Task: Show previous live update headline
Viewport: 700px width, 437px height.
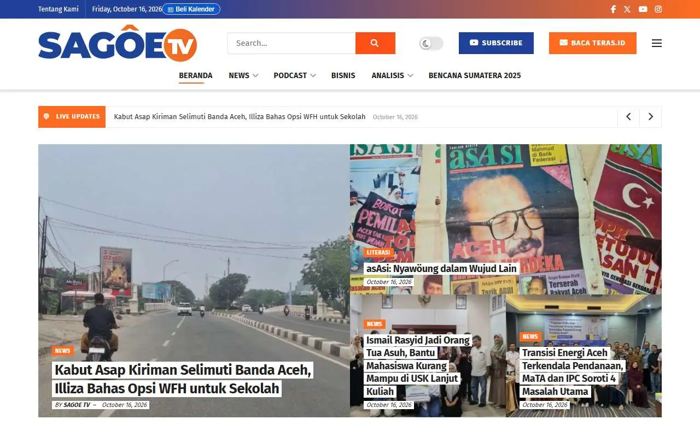Action: [628, 117]
